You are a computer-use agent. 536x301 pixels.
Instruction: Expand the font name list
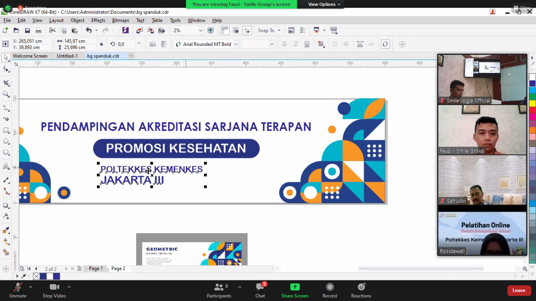236,44
